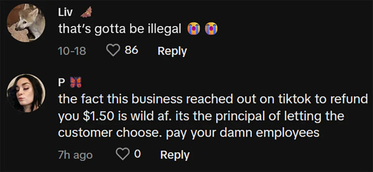Click the butterfly emoji beside P's name
373x172 pixels.
pyautogui.click(x=76, y=82)
